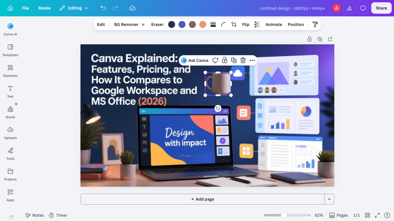
Task: Click Ask Canva in floating toolbar
Action: tap(195, 60)
